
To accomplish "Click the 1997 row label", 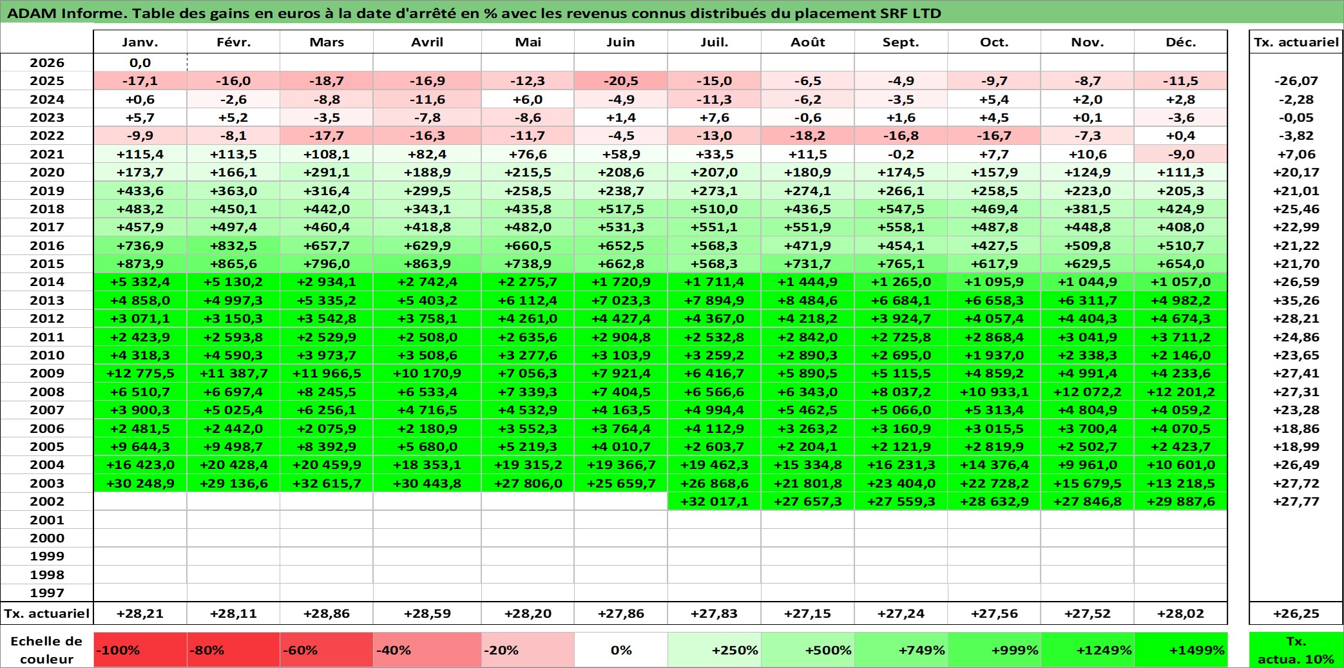I will 47,593.
